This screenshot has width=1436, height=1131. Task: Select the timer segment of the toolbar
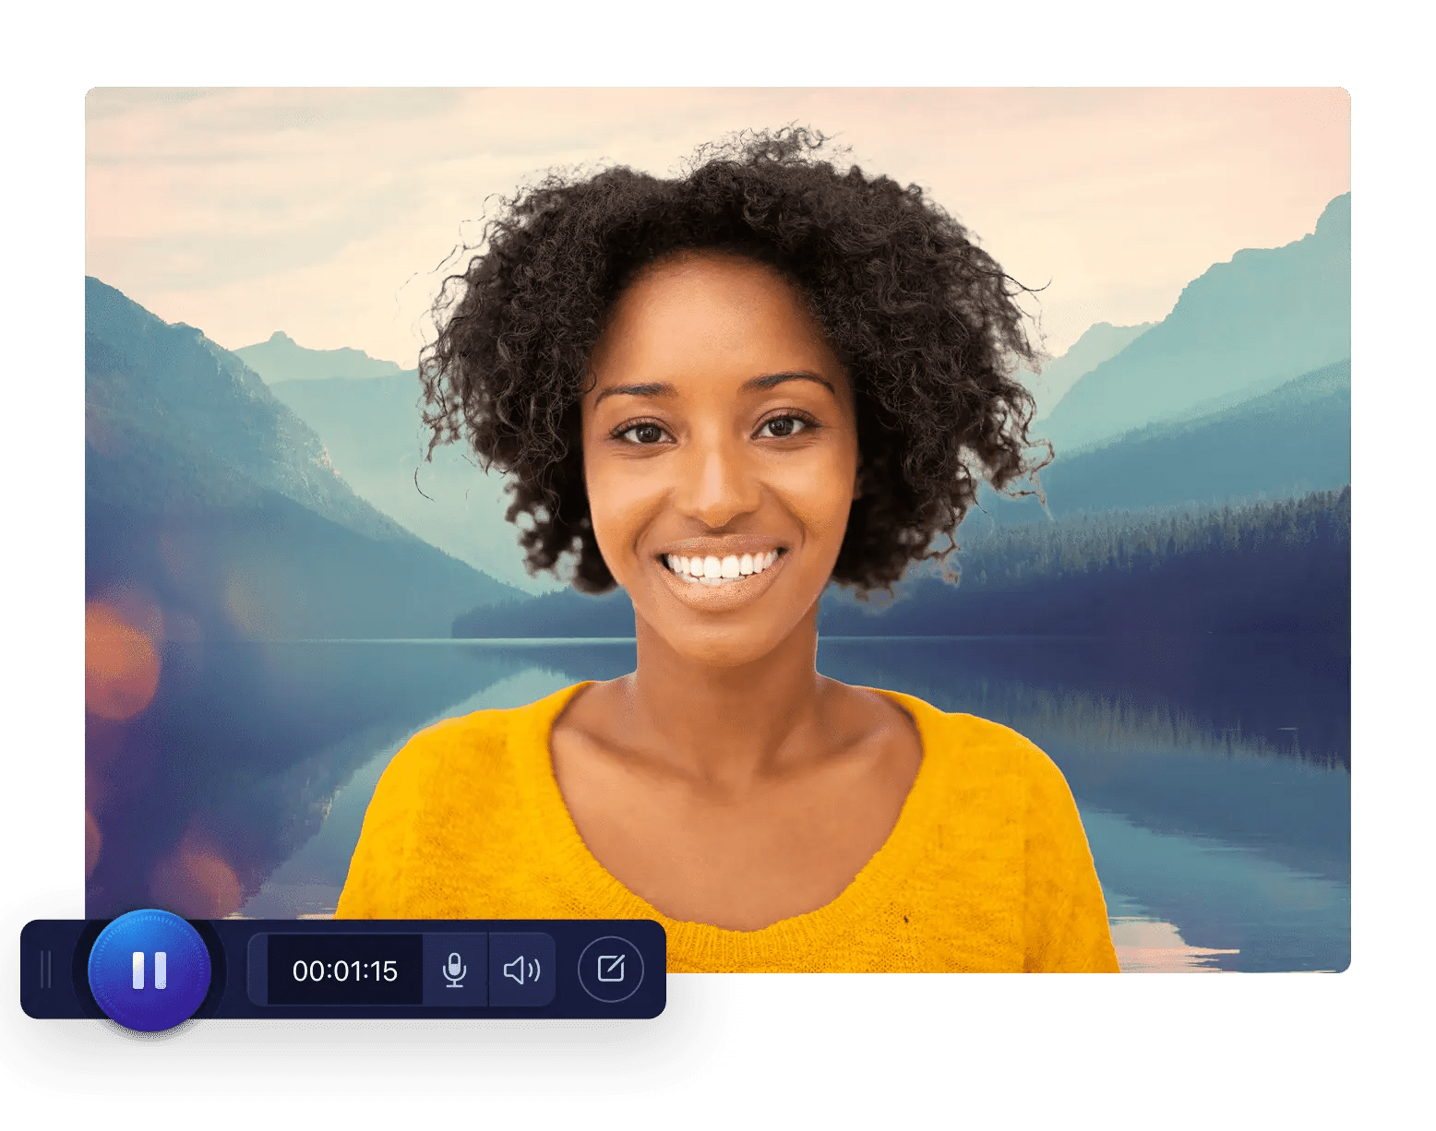344,970
